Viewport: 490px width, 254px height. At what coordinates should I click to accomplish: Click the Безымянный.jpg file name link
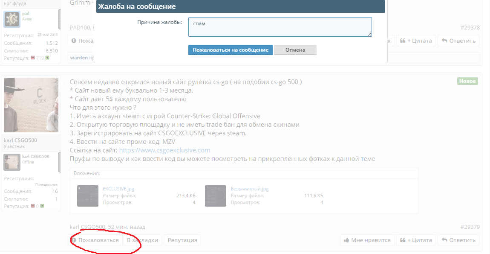point(250,189)
